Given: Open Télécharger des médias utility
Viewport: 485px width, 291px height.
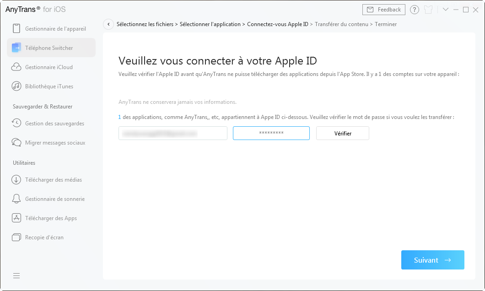Looking at the screenshot, I should (x=51, y=180).
